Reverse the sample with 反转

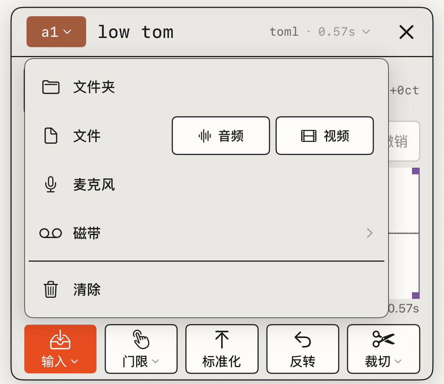pyautogui.click(x=303, y=349)
